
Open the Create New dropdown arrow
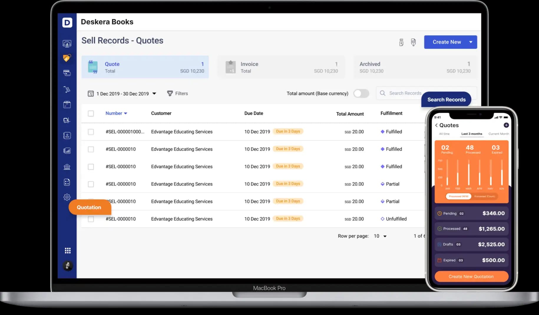pos(471,42)
